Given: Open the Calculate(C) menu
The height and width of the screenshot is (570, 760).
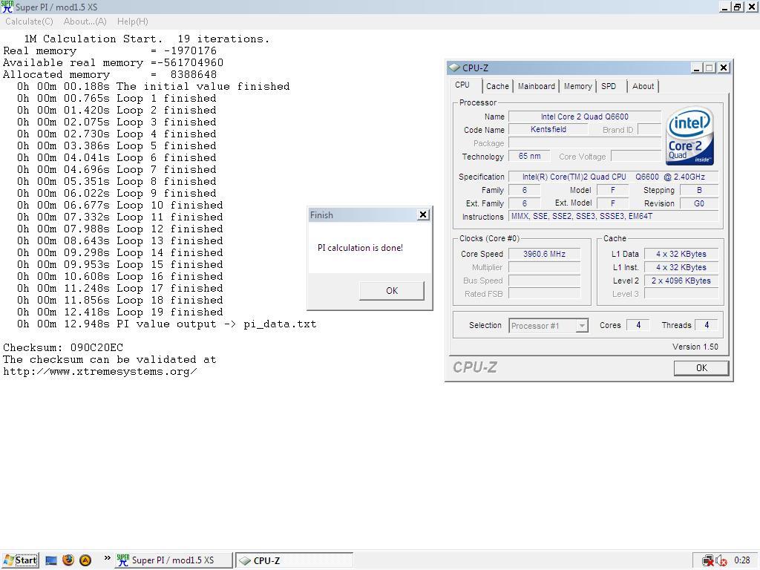Looking at the screenshot, I should point(29,22).
